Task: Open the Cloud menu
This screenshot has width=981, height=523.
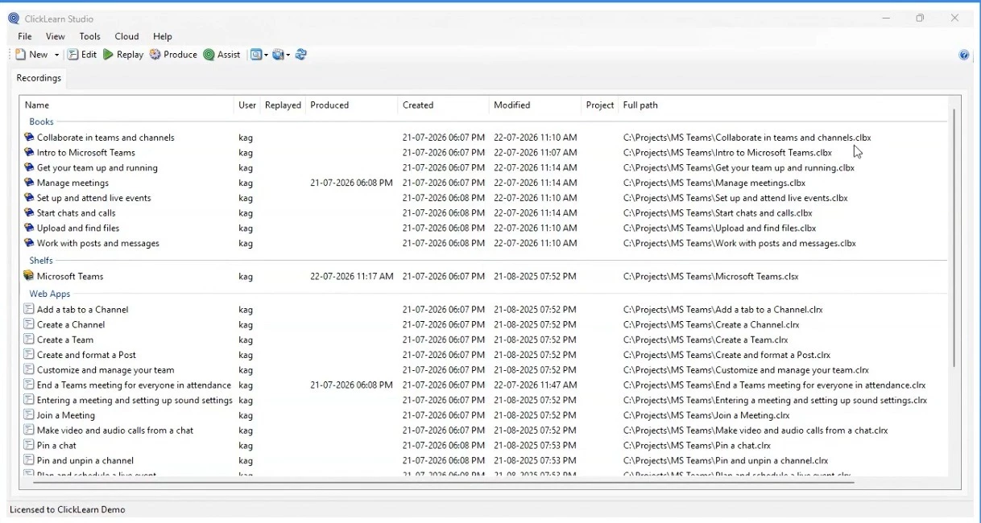Action: [x=126, y=36]
